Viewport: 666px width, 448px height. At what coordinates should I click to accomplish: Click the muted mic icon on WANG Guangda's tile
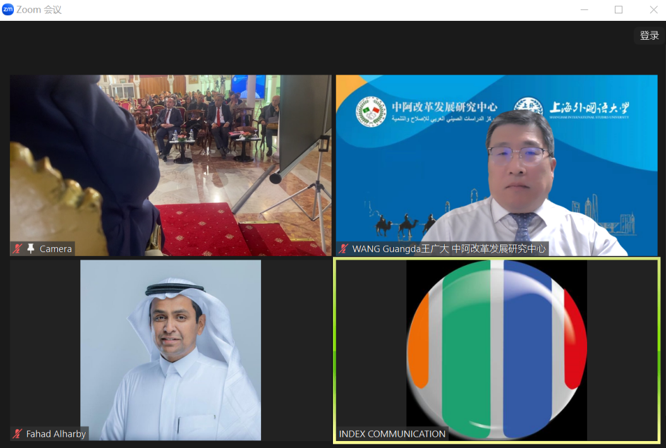point(344,249)
